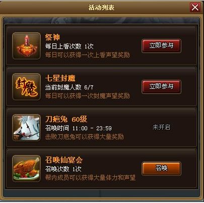Click the 召唤时间 11:00 - 23:59 text

tap(78, 128)
